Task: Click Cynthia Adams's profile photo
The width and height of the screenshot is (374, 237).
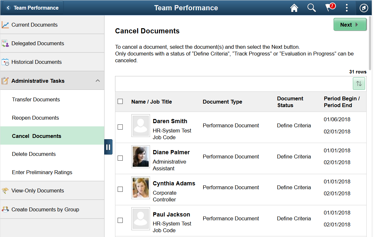Action: pos(141,188)
